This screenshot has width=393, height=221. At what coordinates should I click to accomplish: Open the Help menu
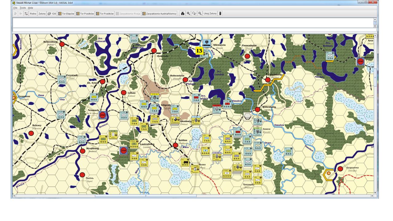click(30, 8)
